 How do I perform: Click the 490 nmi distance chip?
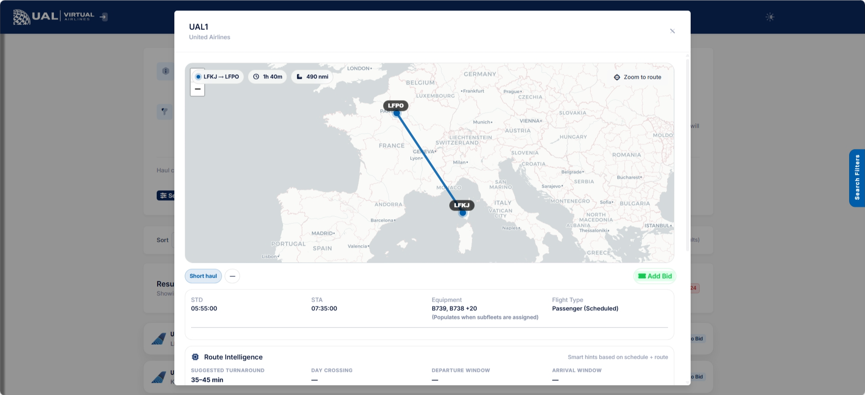pyautogui.click(x=312, y=77)
